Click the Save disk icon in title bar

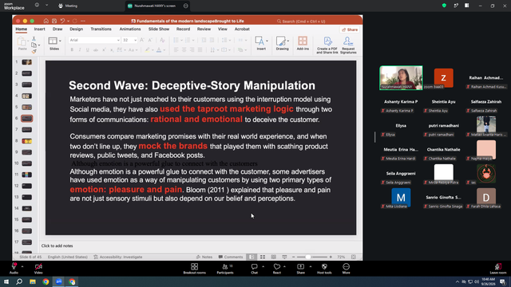tap(54, 21)
